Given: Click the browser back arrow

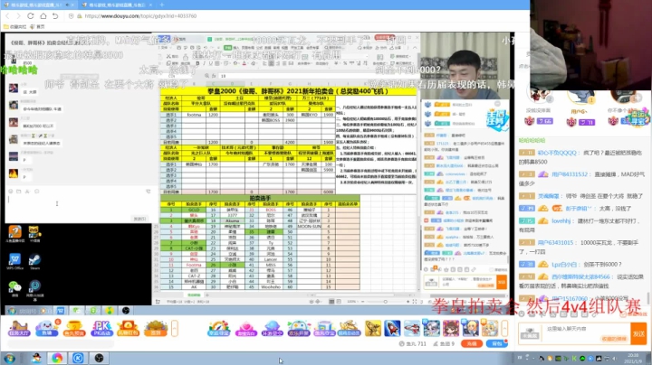Looking at the screenshot, I should 7,15.
